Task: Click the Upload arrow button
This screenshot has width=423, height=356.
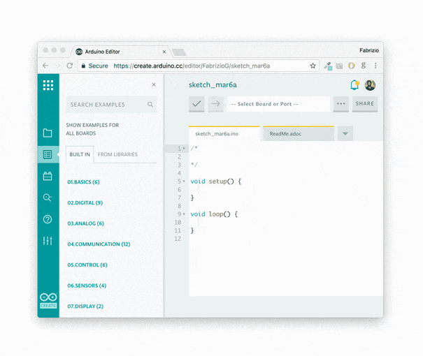Action: click(x=215, y=104)
